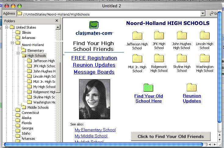Click the folder icon in the Address field

pos(20,13)
